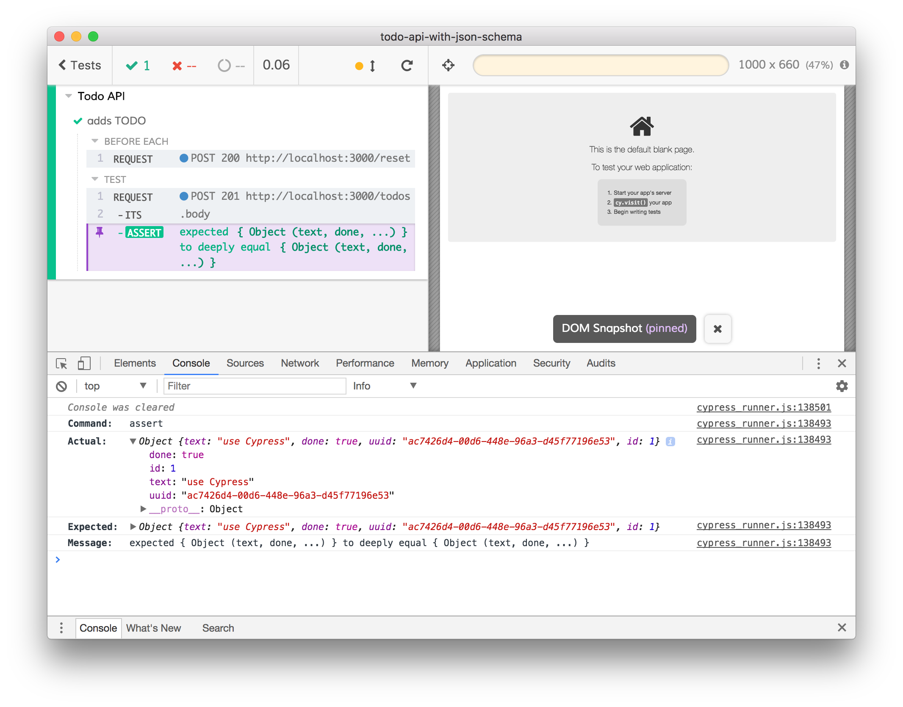The width and height of the screenshot is (903, 707).
Task: Open DevTools three-dot menu
Action: (818, 363)
